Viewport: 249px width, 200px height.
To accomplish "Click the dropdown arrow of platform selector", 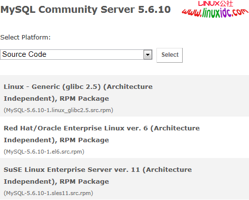I will pos(148,55).
